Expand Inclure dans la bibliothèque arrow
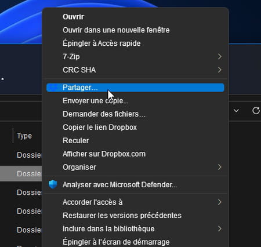261x247 pixels. [220, 228]
